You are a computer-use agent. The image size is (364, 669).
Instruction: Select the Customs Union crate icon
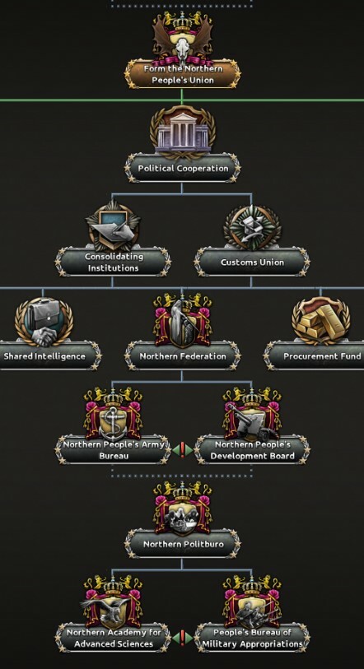252,228
